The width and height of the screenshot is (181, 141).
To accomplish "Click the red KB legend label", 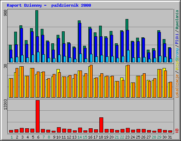I will [x=177, y=130].
